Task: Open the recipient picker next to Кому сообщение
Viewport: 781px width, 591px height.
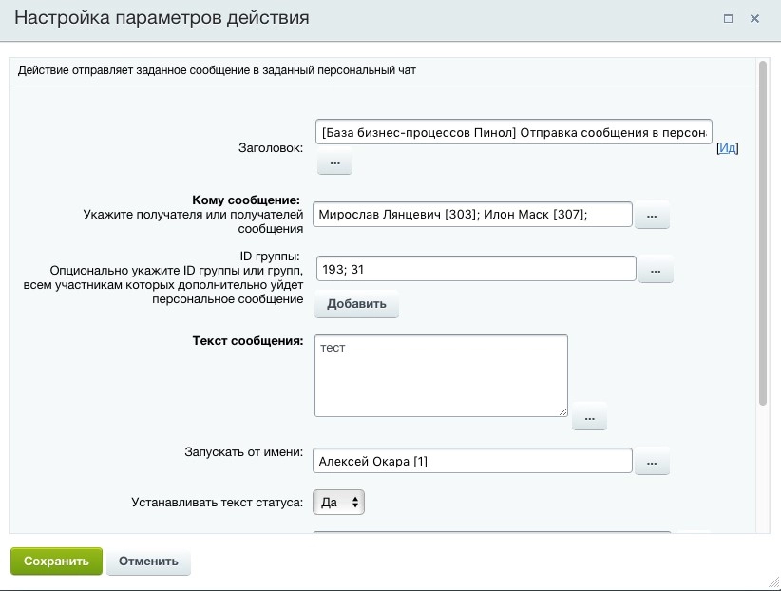Action: (x=653, y=215)
